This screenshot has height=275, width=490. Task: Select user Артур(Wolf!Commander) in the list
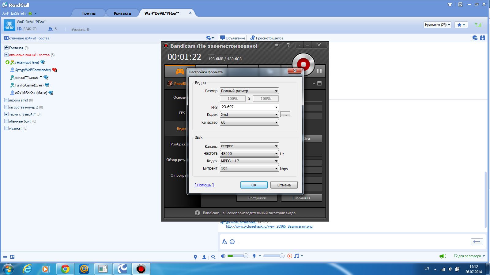pos(33,70)
